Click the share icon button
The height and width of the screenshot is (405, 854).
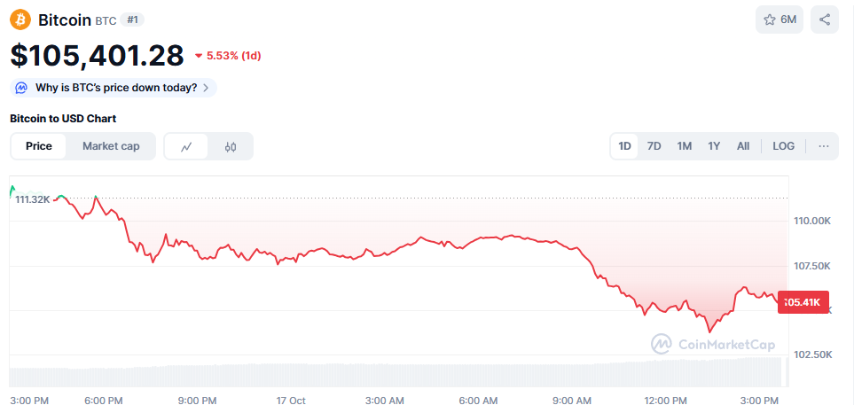click(x=825, y=19)
